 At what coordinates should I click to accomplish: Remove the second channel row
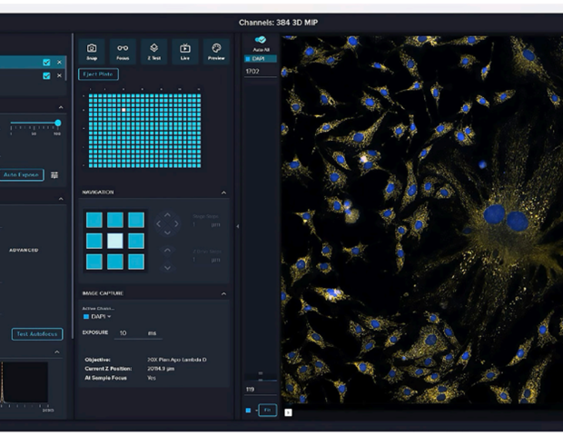[x=59, y=75]
